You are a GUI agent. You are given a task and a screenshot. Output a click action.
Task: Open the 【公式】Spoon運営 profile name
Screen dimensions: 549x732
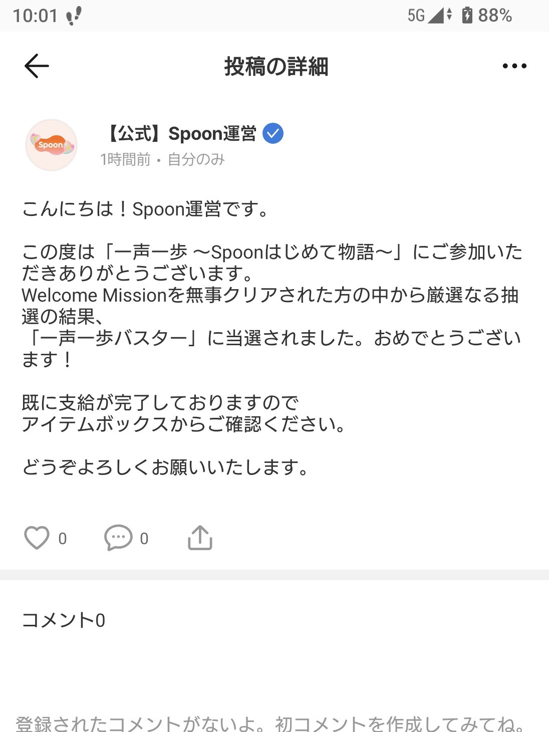[181, 134]
